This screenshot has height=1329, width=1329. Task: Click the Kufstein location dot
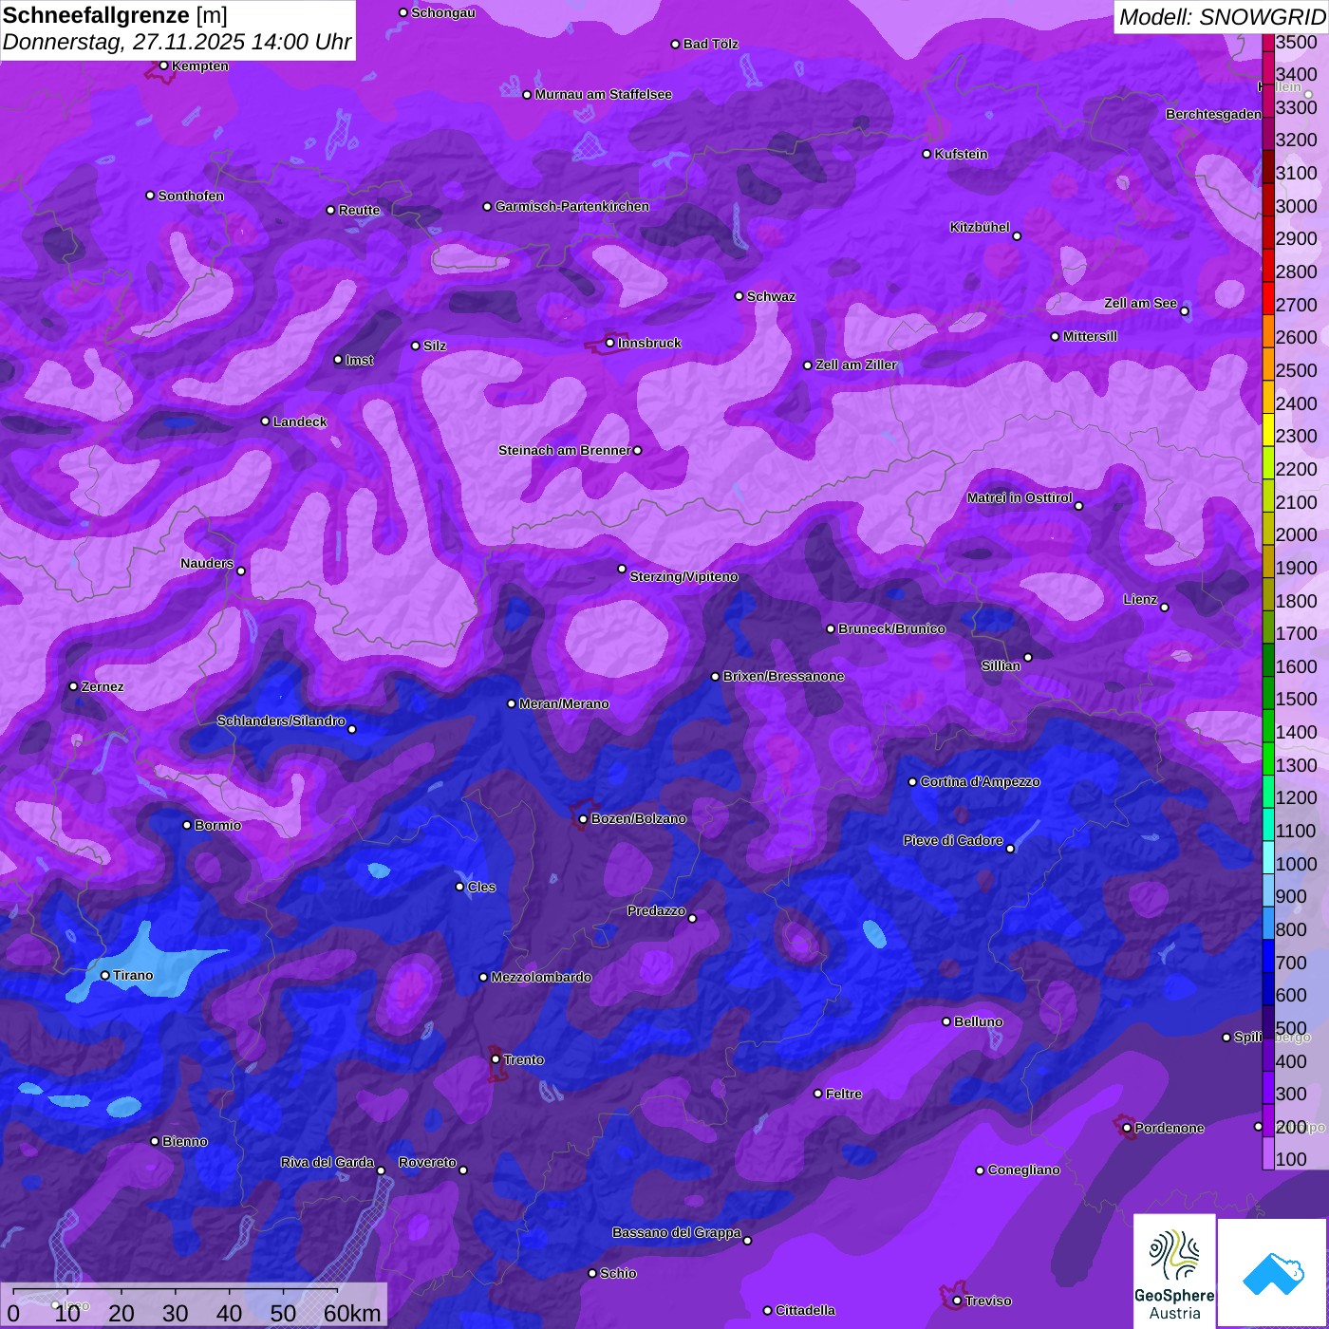pos(927,154)
